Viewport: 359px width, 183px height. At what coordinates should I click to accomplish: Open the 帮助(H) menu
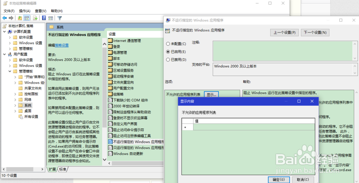57,11
